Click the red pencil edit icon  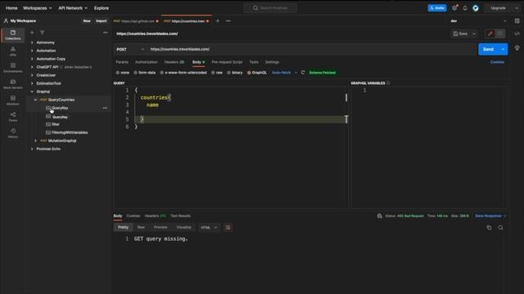(x=490, y=33)
